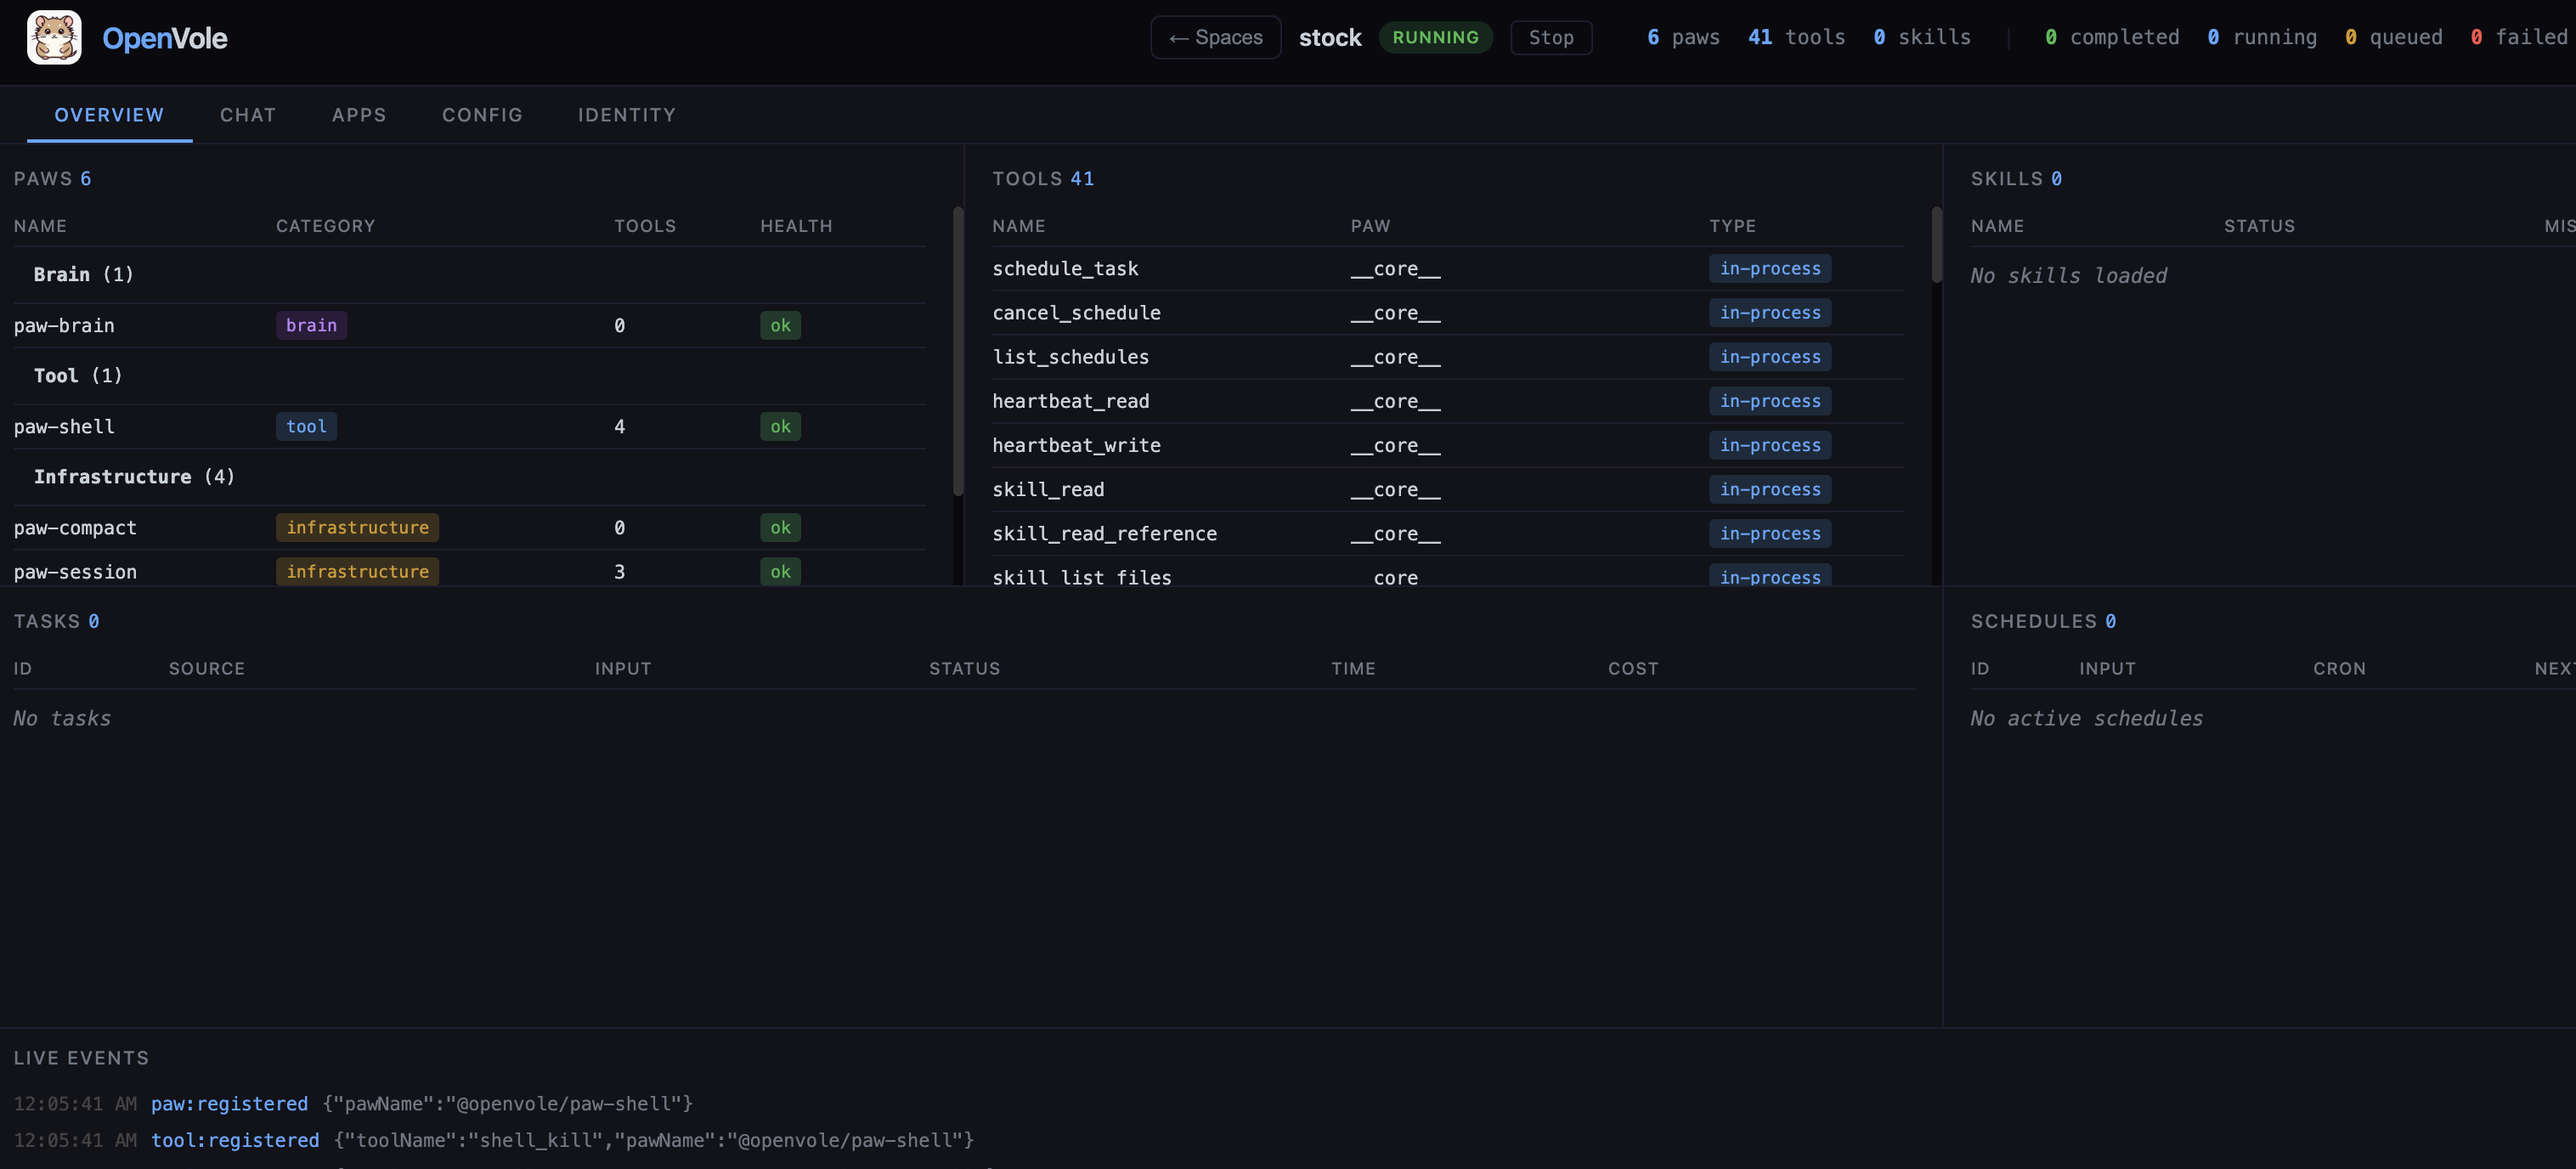Switch to the CHAT tab
The image size is (2576, 1169).
[248, 115]
